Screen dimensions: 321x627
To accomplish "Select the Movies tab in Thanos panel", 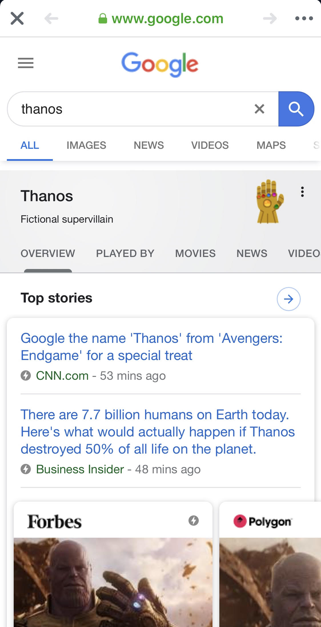I will tap(195, 254).
